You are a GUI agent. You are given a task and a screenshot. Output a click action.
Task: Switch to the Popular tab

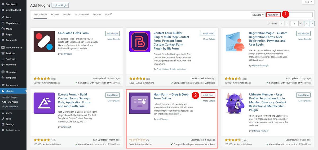tap(67, 15)
